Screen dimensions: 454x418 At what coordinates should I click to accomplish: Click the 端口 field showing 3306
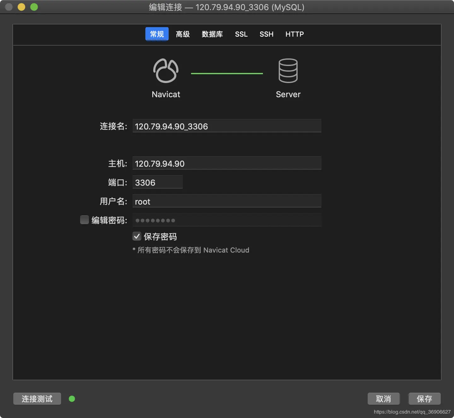158,182
